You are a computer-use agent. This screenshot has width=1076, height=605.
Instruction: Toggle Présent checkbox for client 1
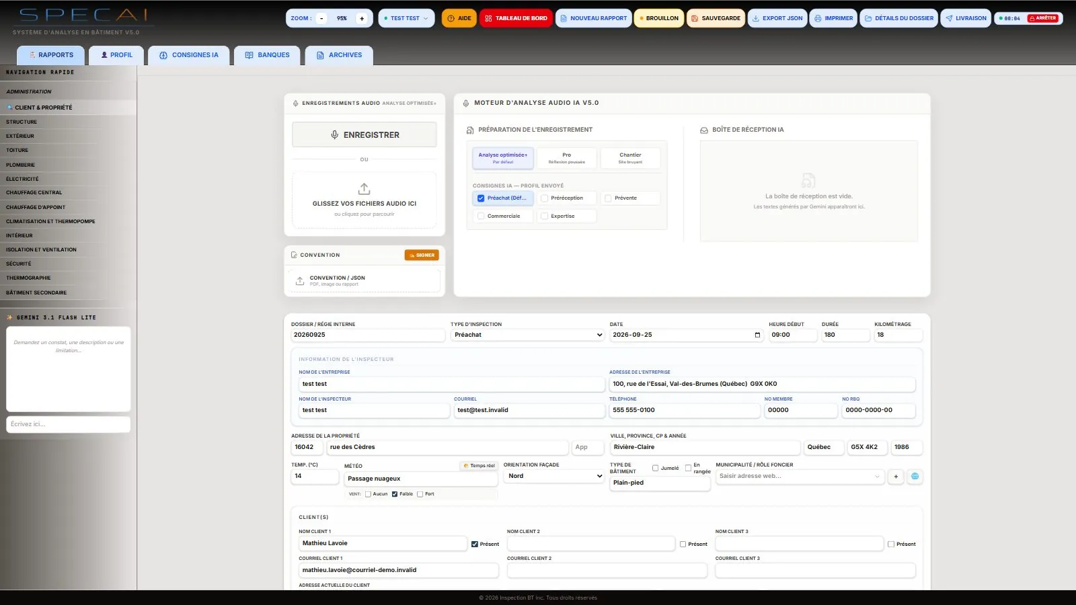[x=475, y=544]
